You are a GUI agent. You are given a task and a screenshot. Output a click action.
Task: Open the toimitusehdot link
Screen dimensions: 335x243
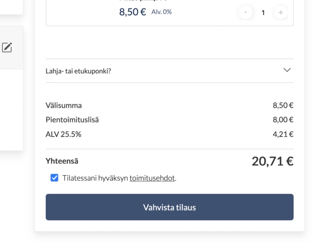(x=152, y=178)
